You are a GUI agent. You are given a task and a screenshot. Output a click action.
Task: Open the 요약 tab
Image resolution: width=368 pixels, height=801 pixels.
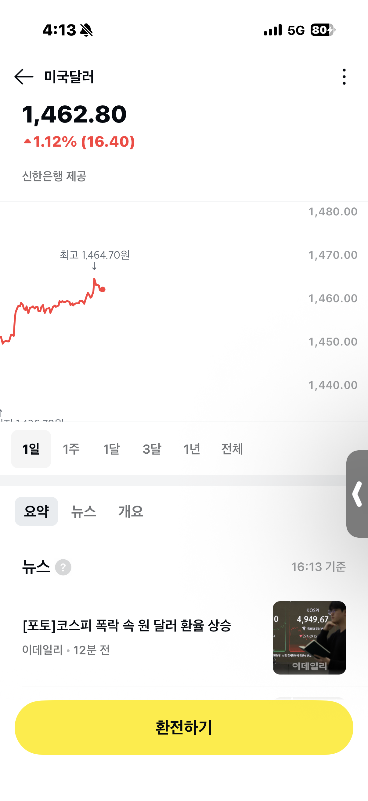(x=36, y=511)
